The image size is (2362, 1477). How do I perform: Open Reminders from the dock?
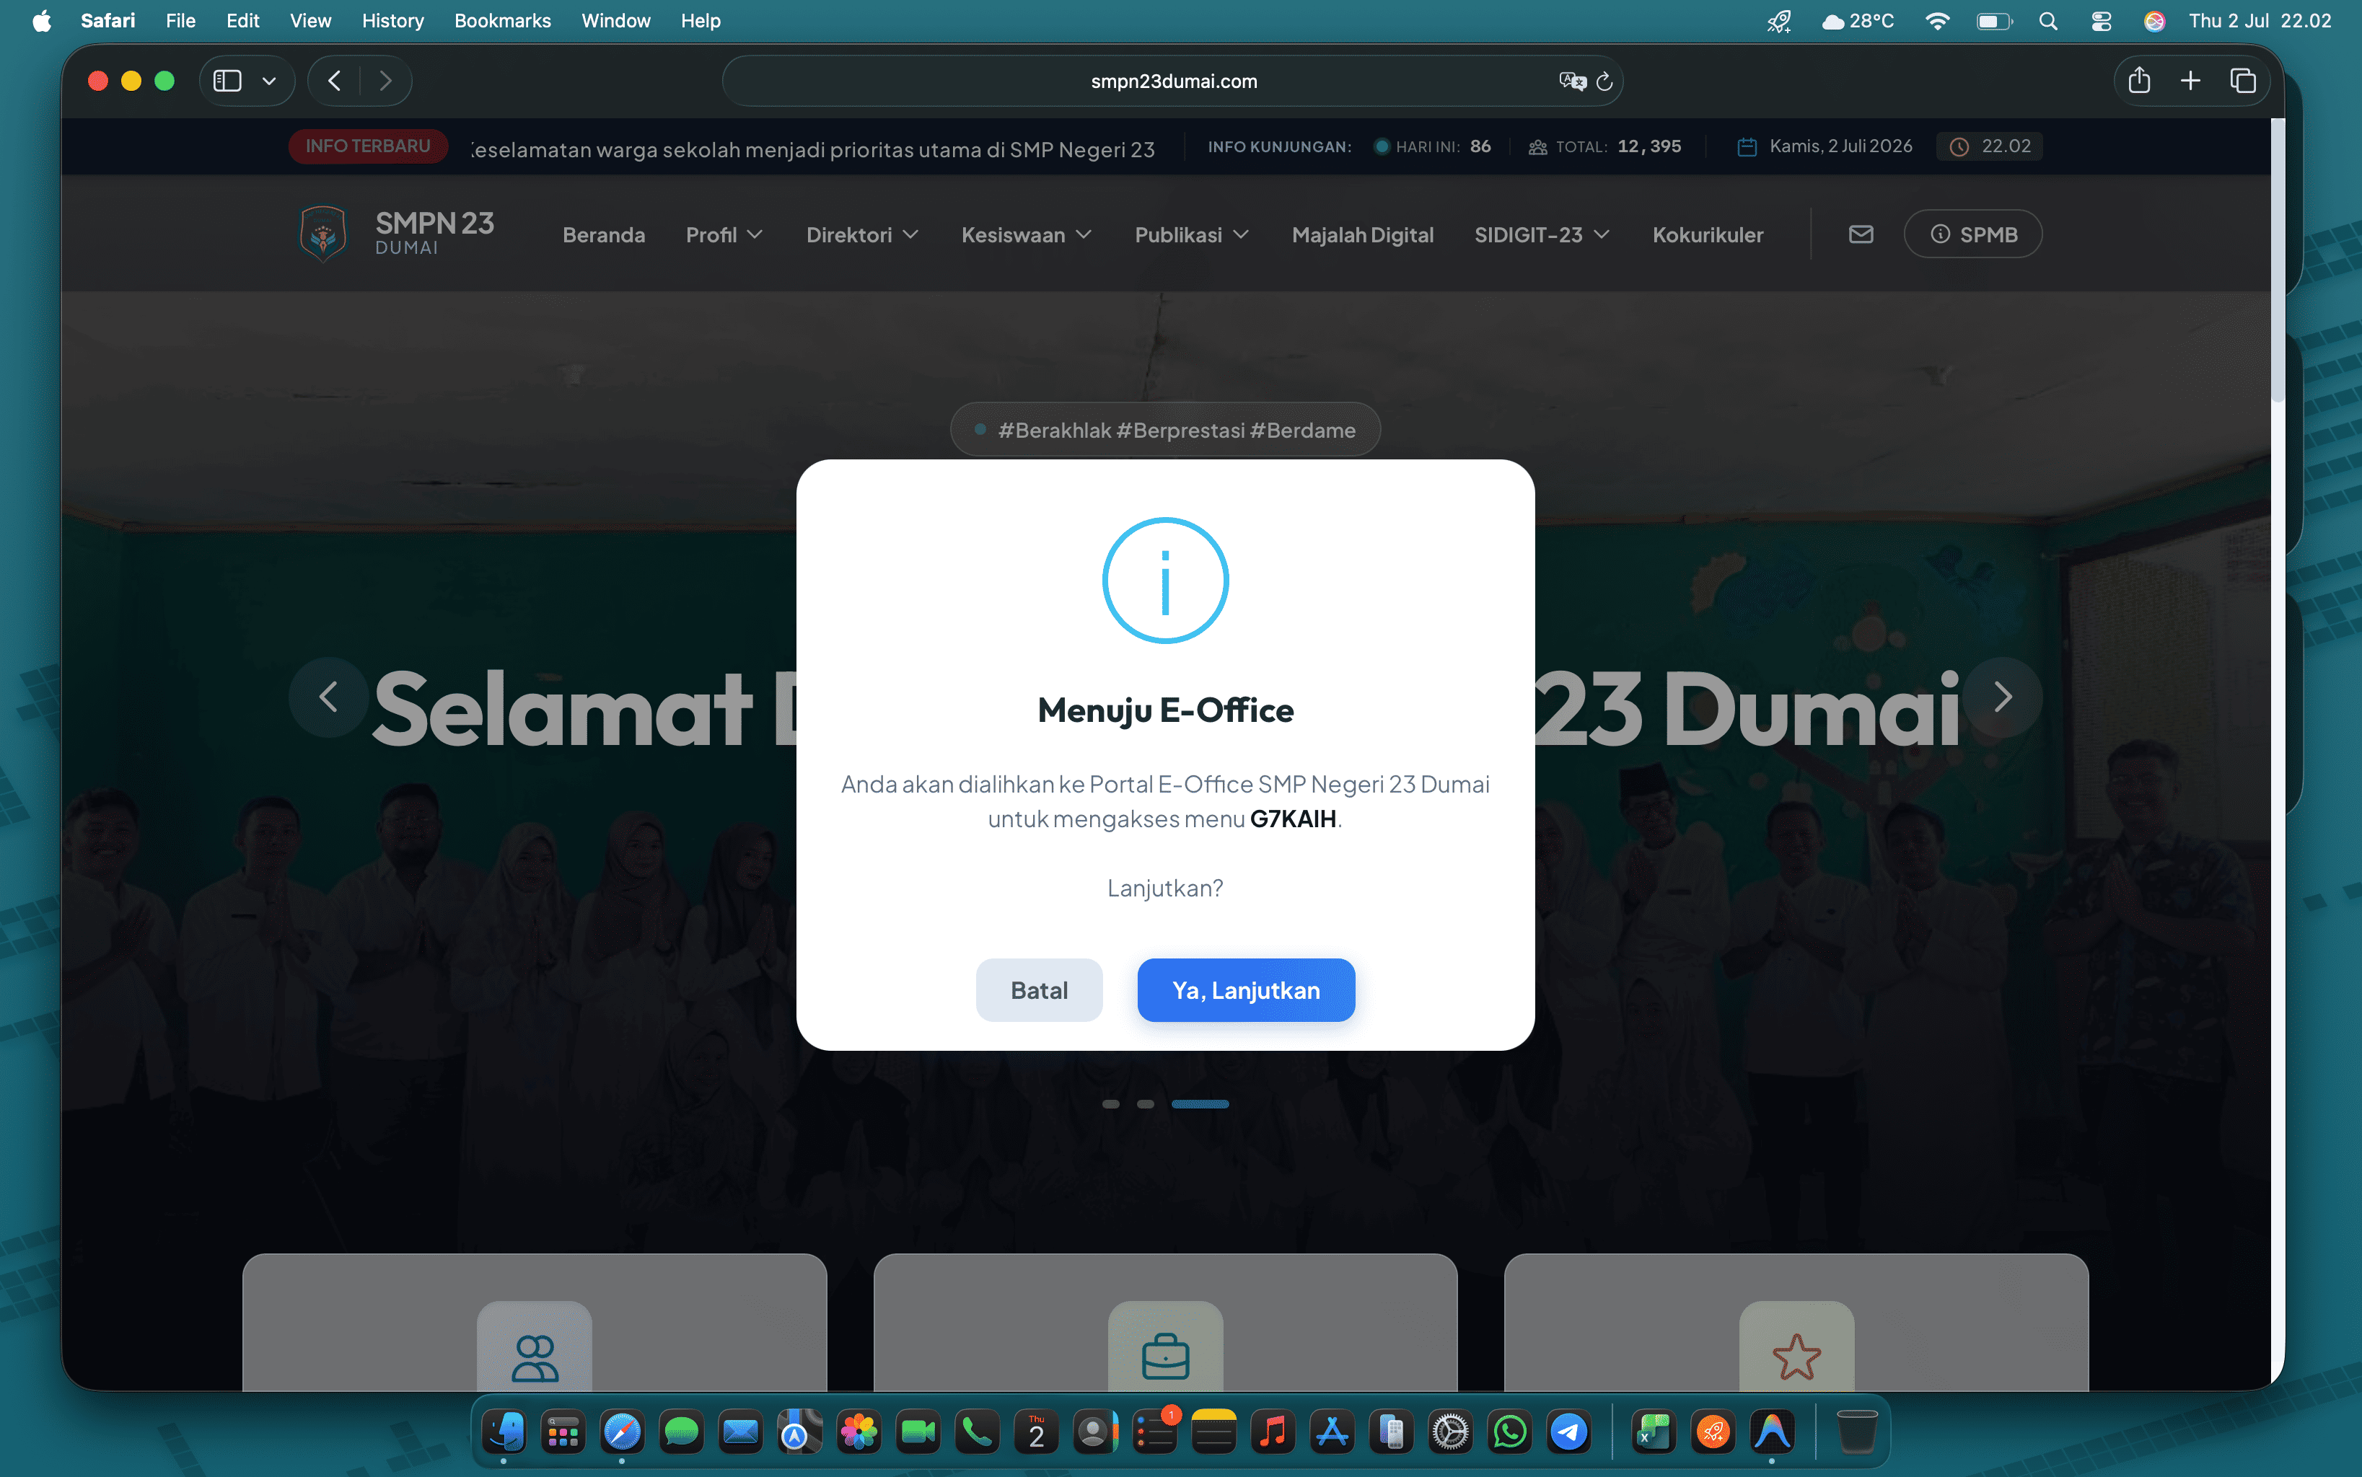point(1155,1432)
